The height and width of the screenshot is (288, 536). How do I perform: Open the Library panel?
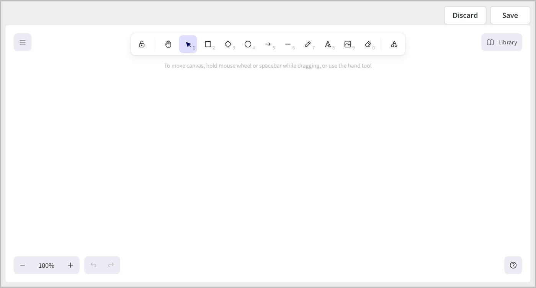click(x=502, y=42)
